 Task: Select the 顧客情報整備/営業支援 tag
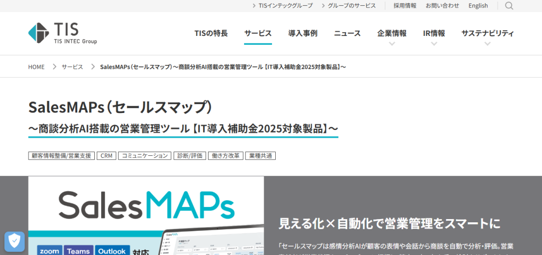pos(61,156)
